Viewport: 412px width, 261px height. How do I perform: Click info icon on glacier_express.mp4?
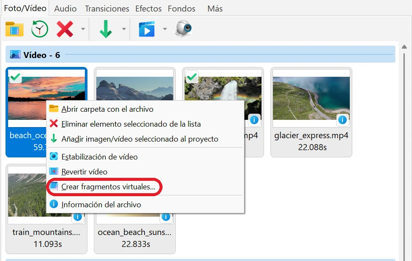click(x=342, y=120)
